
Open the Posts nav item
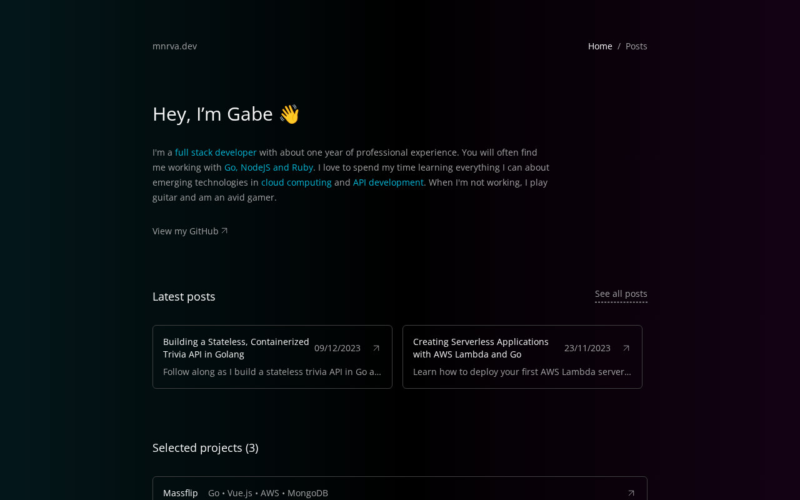(x=636, y=46)
